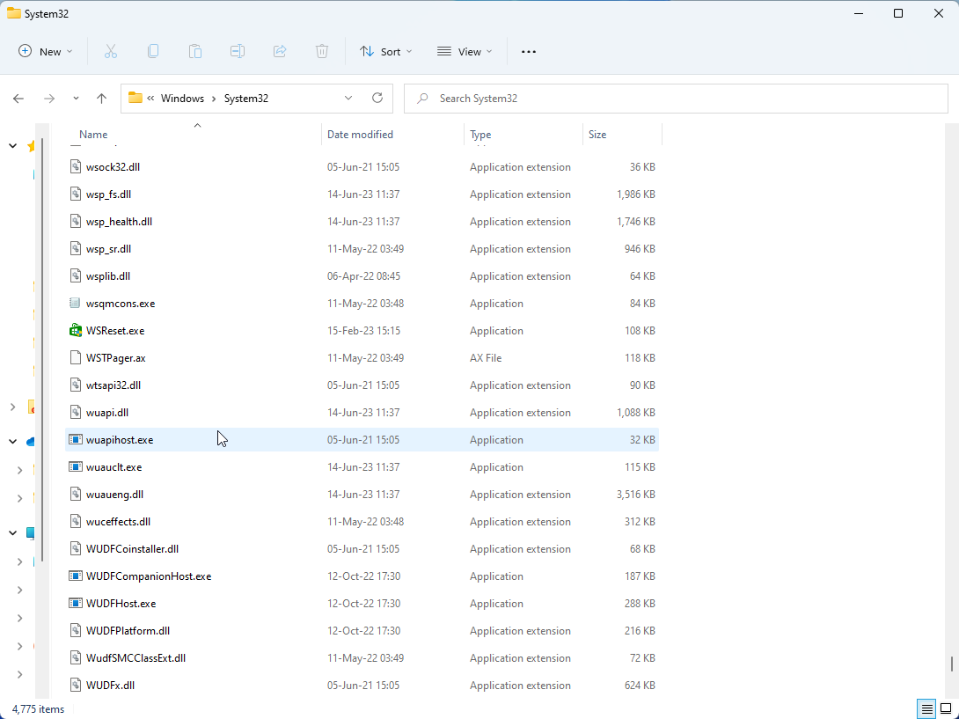The width and height of the screenshot is (959, 719).
Task: Expand the address bar history dropdown
Action: (348, 98)
